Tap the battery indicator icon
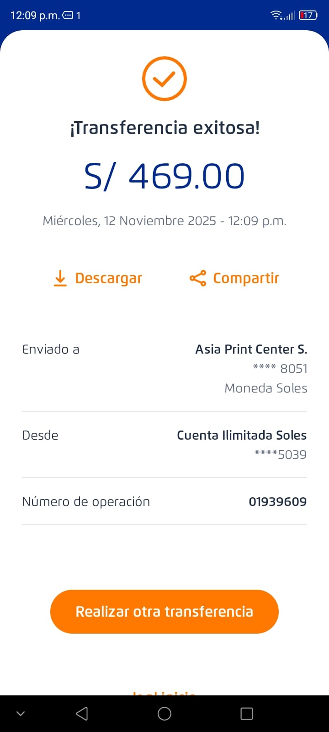Viewport: 329px width, 732px height. pos(308,16)
